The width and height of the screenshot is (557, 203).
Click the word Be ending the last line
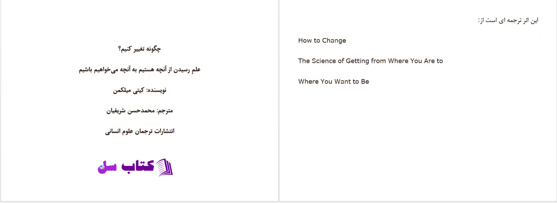365,81
